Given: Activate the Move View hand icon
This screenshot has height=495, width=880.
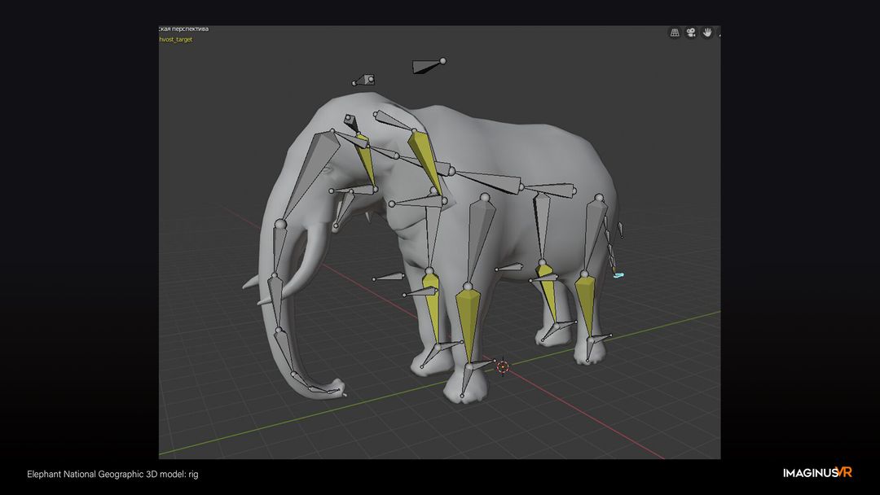Looking at the screenshot, I should [x=707, y=33].
